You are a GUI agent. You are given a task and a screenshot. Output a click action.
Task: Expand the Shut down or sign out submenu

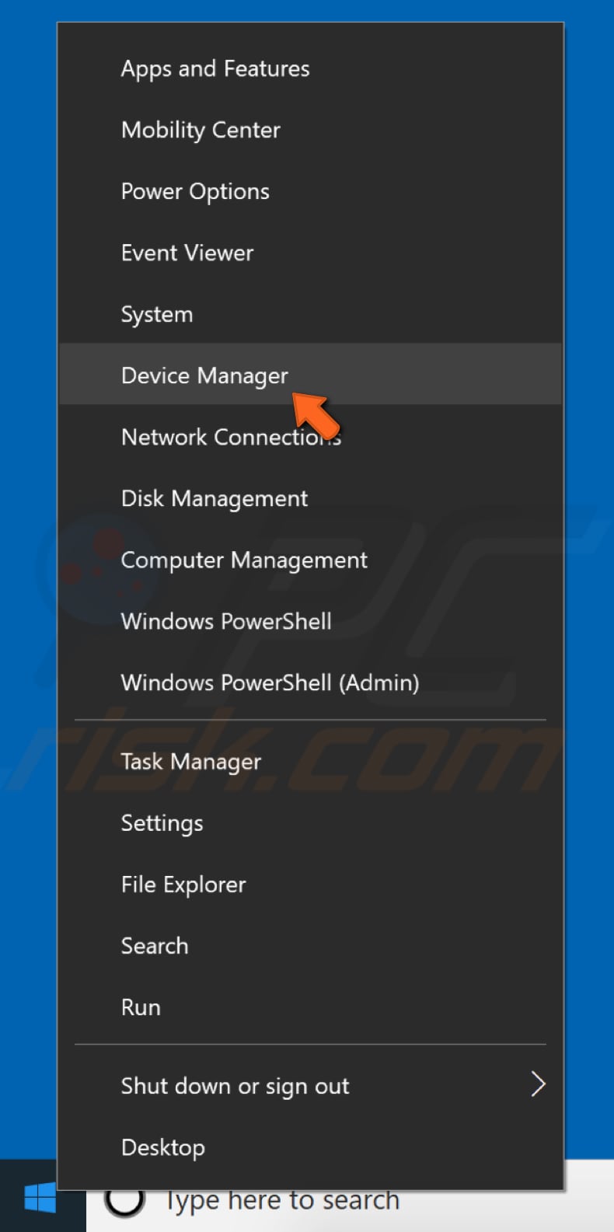[235, 1086]
